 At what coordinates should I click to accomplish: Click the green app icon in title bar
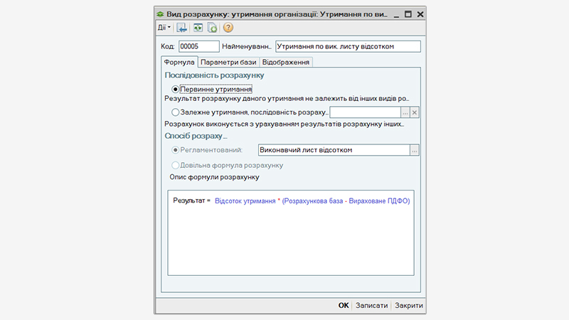159,14
